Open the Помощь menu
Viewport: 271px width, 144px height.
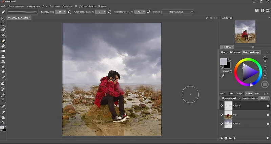(102, 6)
